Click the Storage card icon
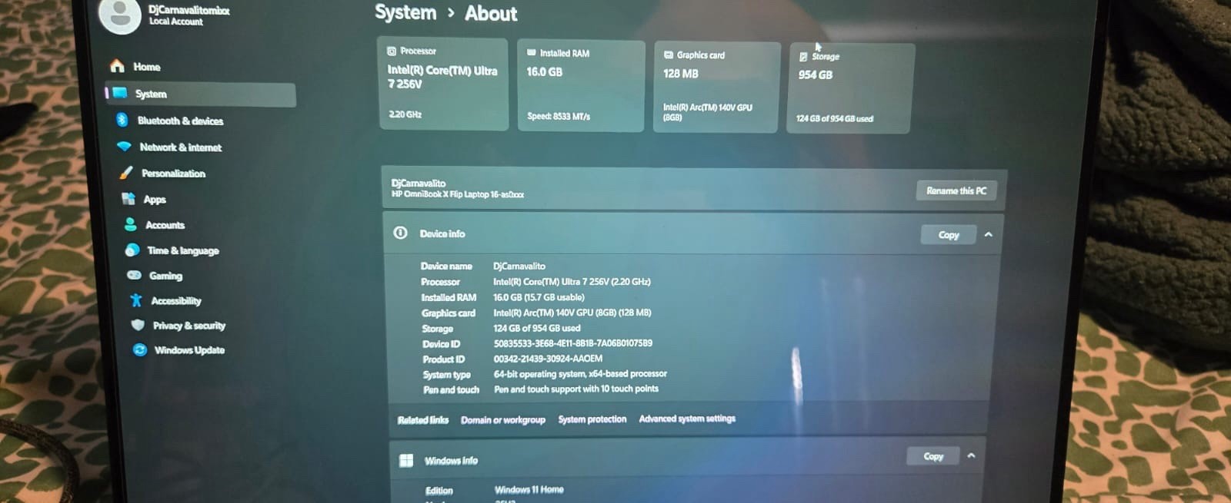 [803, 57]
